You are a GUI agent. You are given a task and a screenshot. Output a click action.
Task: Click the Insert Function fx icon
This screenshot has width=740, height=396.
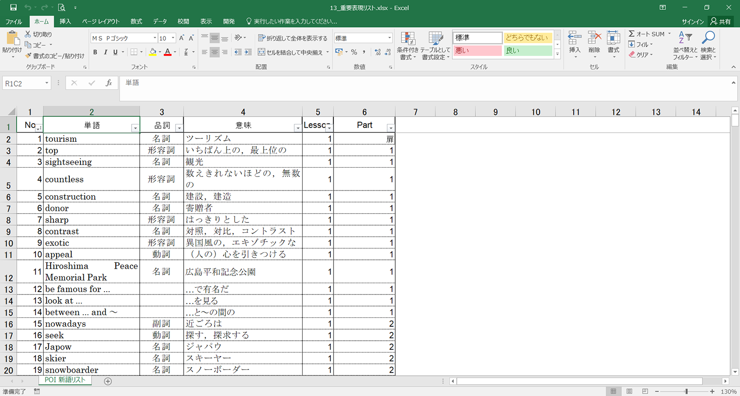point(109,83)
